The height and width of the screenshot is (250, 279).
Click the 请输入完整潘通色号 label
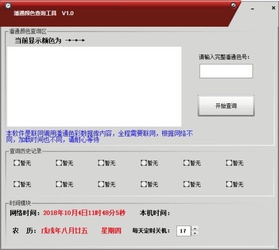click(x=224, y=57)
